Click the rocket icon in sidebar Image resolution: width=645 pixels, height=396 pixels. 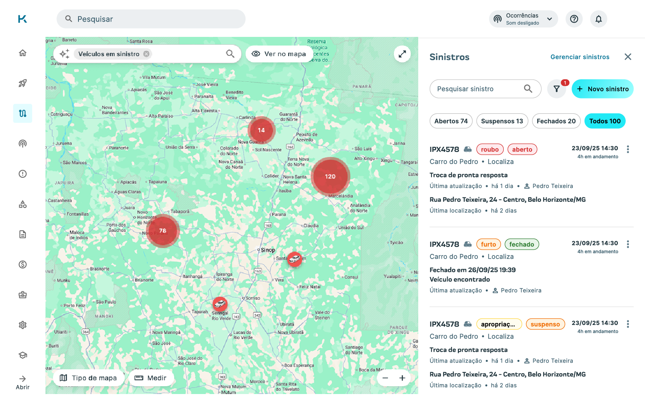(23, 83)
